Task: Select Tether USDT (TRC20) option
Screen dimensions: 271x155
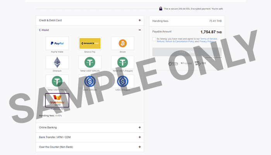Action: pyautogui.click(x=57, y=81)
